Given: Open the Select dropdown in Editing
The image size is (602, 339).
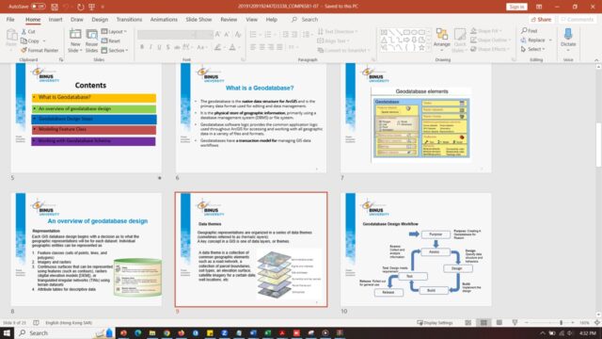Looking at the screenshot, I should coord(533,49).
